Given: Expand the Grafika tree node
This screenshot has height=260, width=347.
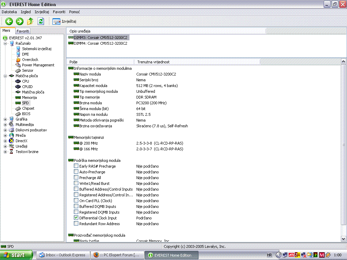Looking at the screenshot, I should tap(5, 119).
